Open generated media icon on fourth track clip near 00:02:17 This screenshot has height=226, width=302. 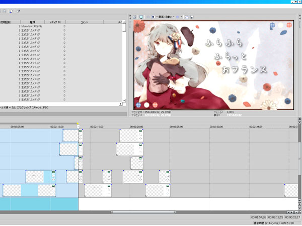(x=109, y=172)
